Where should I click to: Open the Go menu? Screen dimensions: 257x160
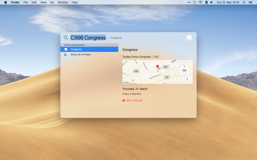click(52, 2)
